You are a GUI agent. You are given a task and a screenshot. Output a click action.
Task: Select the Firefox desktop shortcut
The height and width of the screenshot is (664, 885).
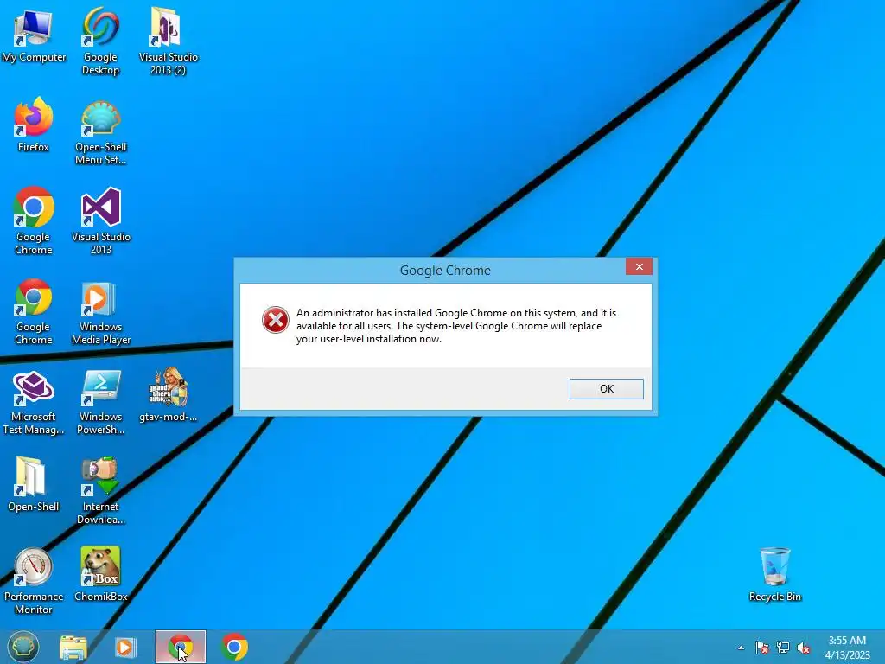click(x=34, y=124)
